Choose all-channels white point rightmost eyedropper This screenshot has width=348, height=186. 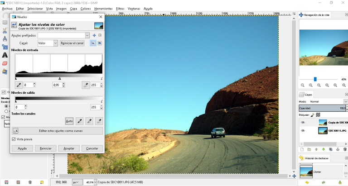click(x=99, y=121)
